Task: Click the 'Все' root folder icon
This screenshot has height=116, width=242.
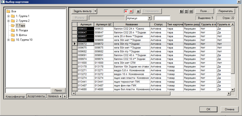Action: pos(8,11)
